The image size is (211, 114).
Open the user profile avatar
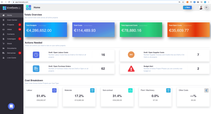pyautogui.click(x=201, y=8)
